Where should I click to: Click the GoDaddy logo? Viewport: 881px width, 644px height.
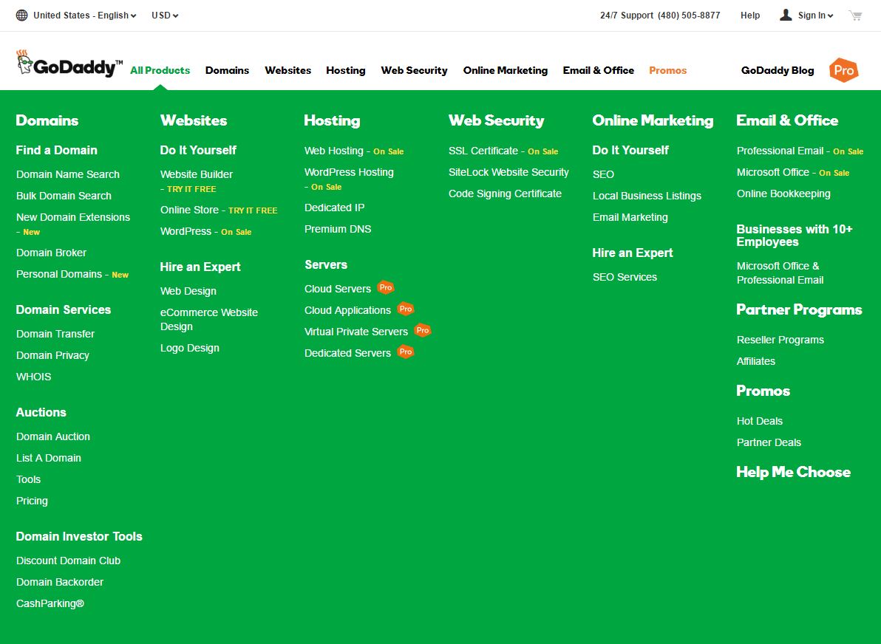pyautogui.click(x=69, y=66)
